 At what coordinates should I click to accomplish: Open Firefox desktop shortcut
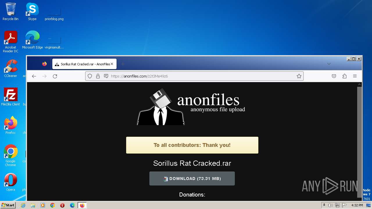tap(10, 125)
